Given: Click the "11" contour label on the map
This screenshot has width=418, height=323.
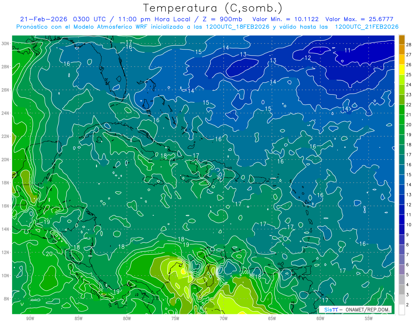Looking at the screenshot, I should 347,50.
